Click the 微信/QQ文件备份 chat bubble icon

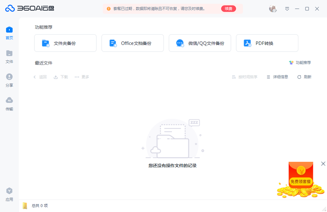coord(180,43)
